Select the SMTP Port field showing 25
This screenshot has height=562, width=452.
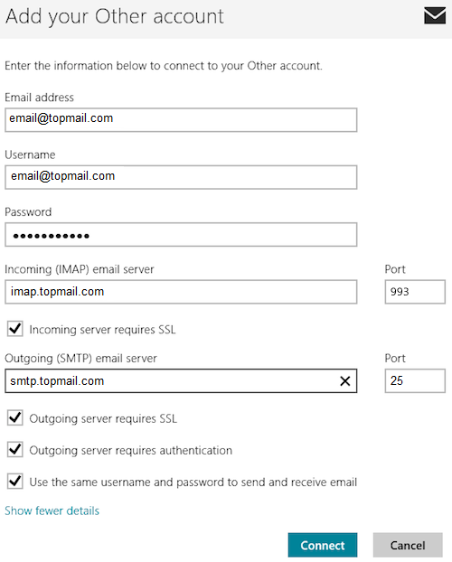coord(415,380)
